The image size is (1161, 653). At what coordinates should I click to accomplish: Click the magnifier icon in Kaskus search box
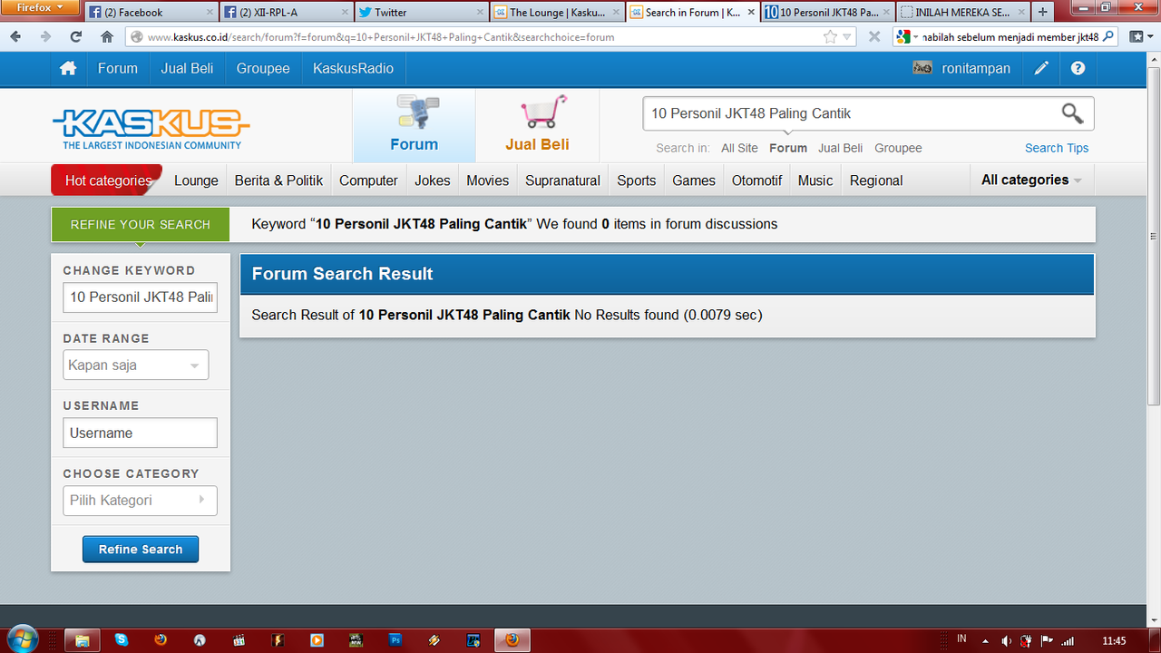click(1072, 113)
